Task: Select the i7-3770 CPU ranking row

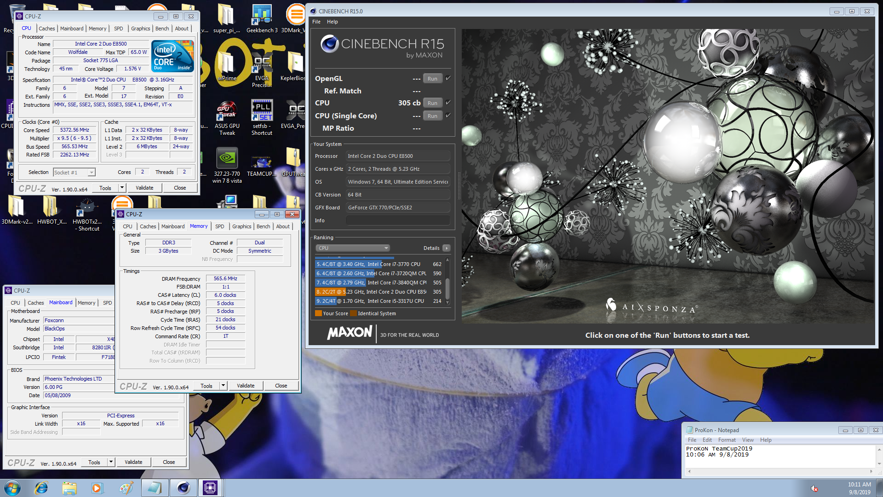Action: pyautogui.click(x=378, y=264)
